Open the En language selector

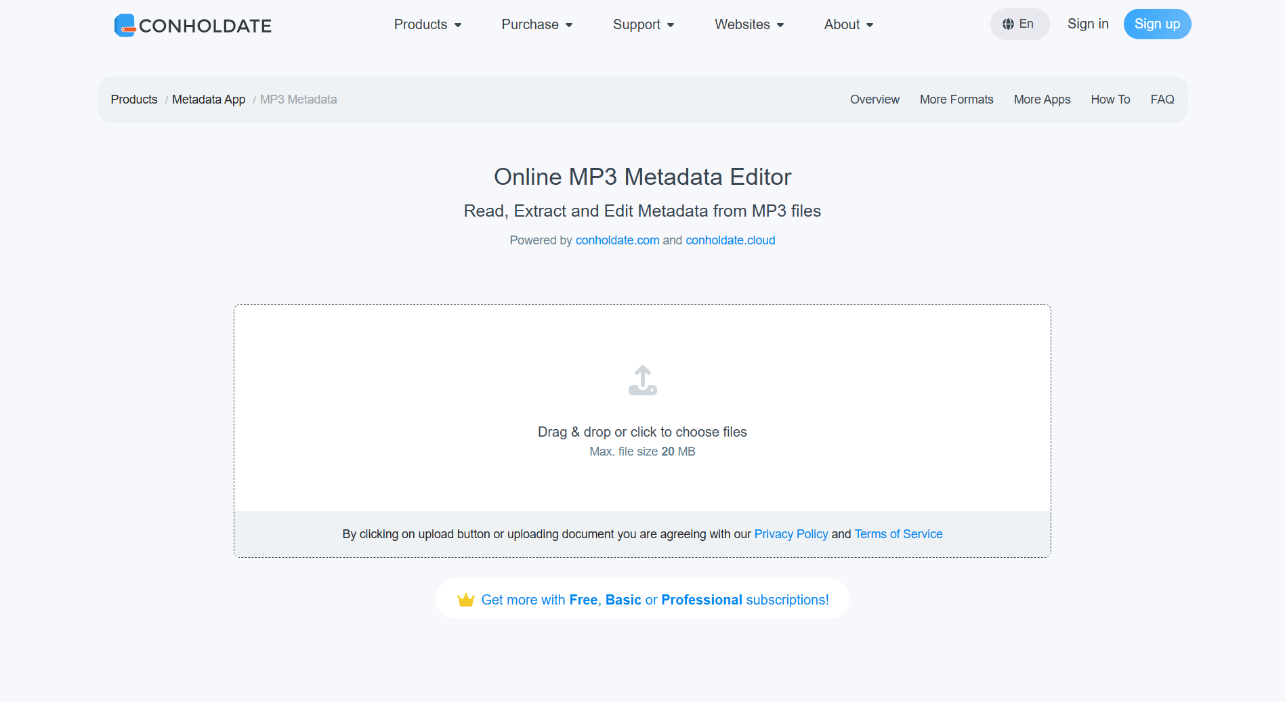(x=1019, y=24)
